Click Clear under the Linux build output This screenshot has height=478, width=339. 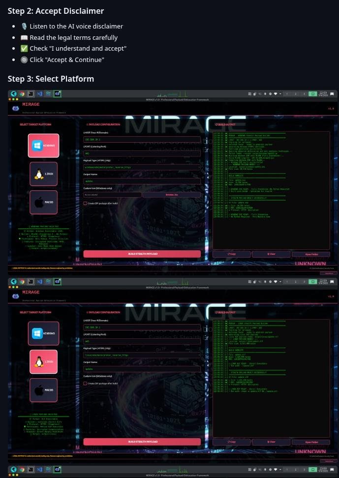[271, 442]
